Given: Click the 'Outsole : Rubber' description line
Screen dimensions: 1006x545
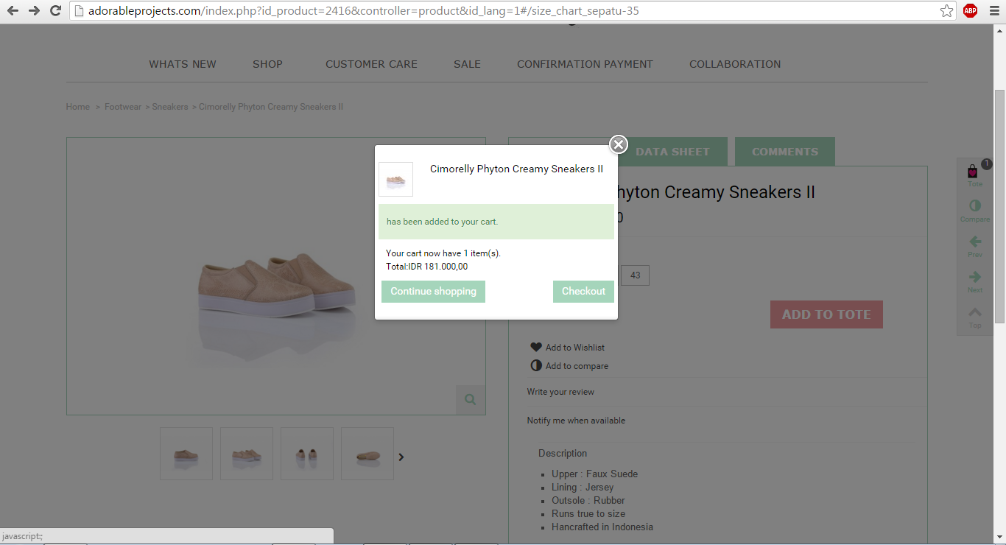Looking at the screenshot, I should click(x=588, y=500).
